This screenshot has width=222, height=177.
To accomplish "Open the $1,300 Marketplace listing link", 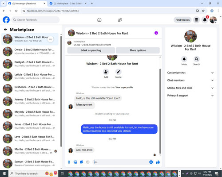I will pyautogui.click(x=92, y=45).
